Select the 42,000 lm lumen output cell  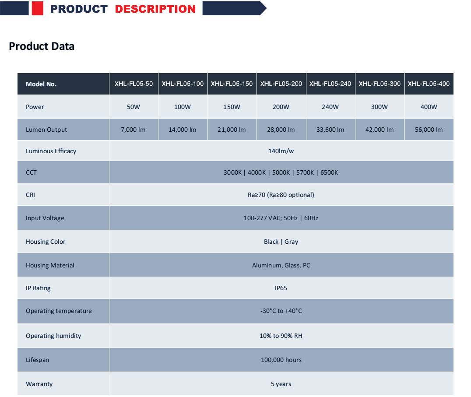click(380, 130)
